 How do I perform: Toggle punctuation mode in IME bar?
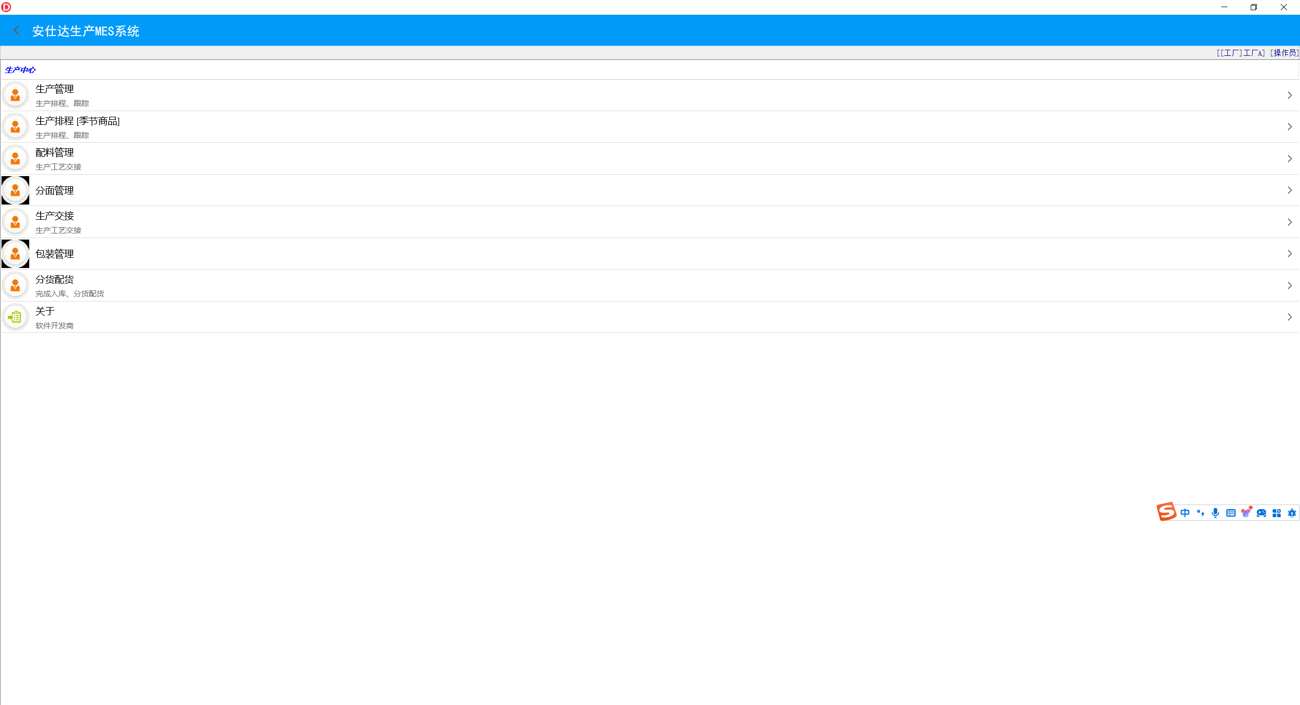tap(1200, 513)
